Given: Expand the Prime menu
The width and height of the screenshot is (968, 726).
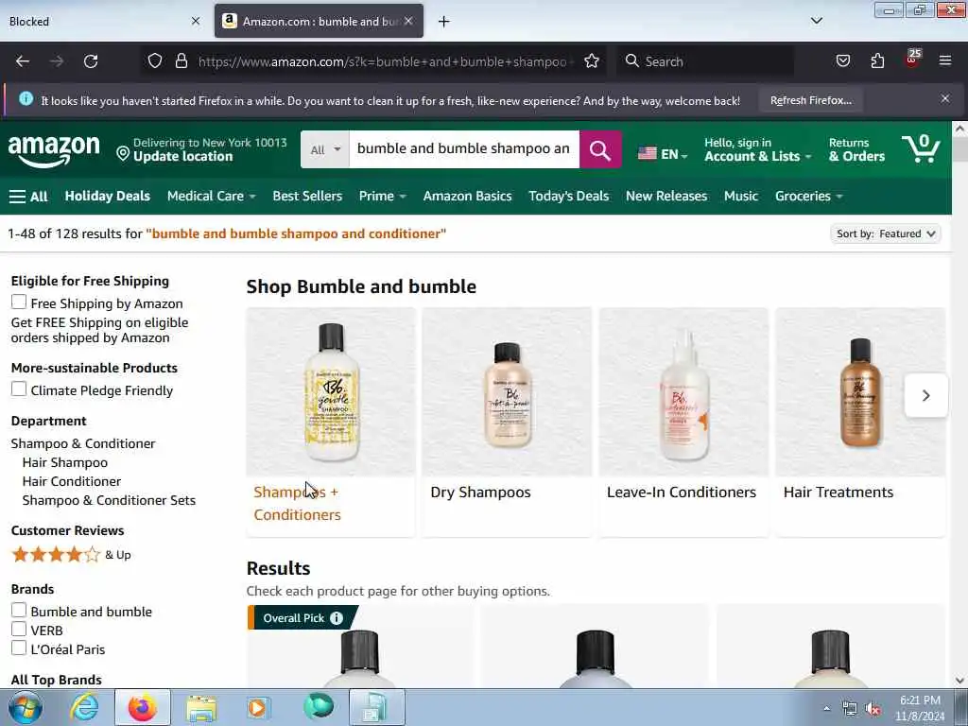Looking at the screenshot, I should click(382, 197).
